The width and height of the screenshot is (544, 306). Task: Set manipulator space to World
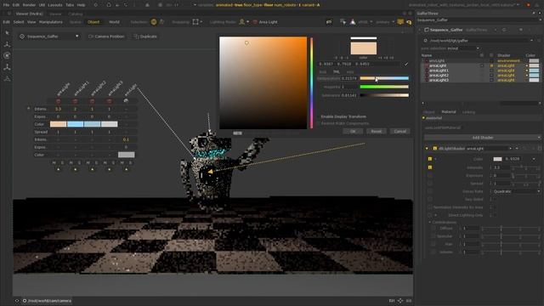pos(114,22)
